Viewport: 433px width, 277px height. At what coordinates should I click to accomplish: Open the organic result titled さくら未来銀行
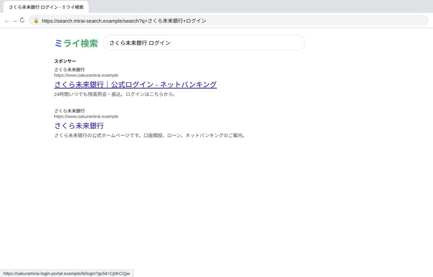click(x=79, y=126)
